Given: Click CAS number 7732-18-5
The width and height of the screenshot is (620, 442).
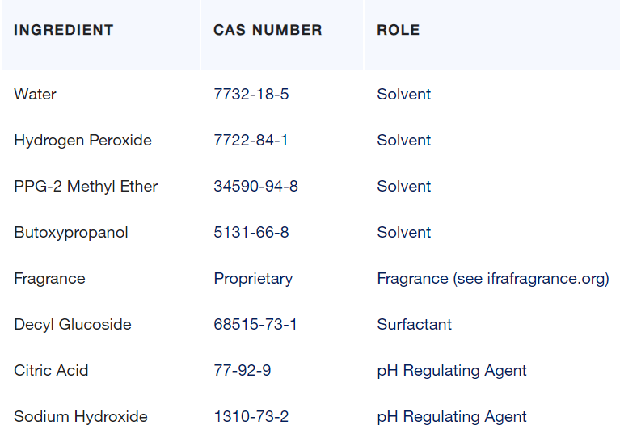Looking at the screenshot, I should tap(251, 94).
